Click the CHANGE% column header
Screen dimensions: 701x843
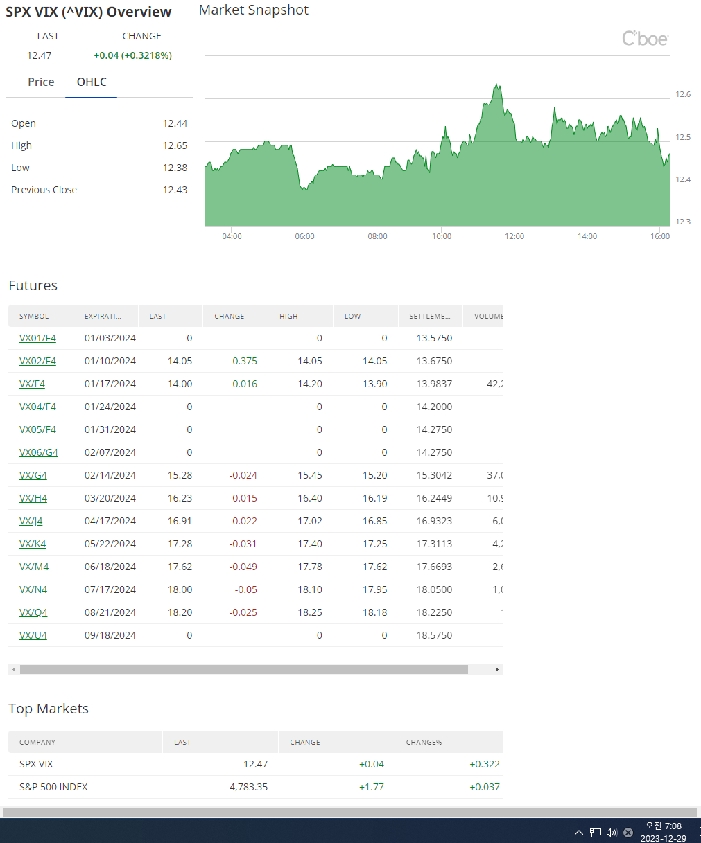click(x=449, y=742)
